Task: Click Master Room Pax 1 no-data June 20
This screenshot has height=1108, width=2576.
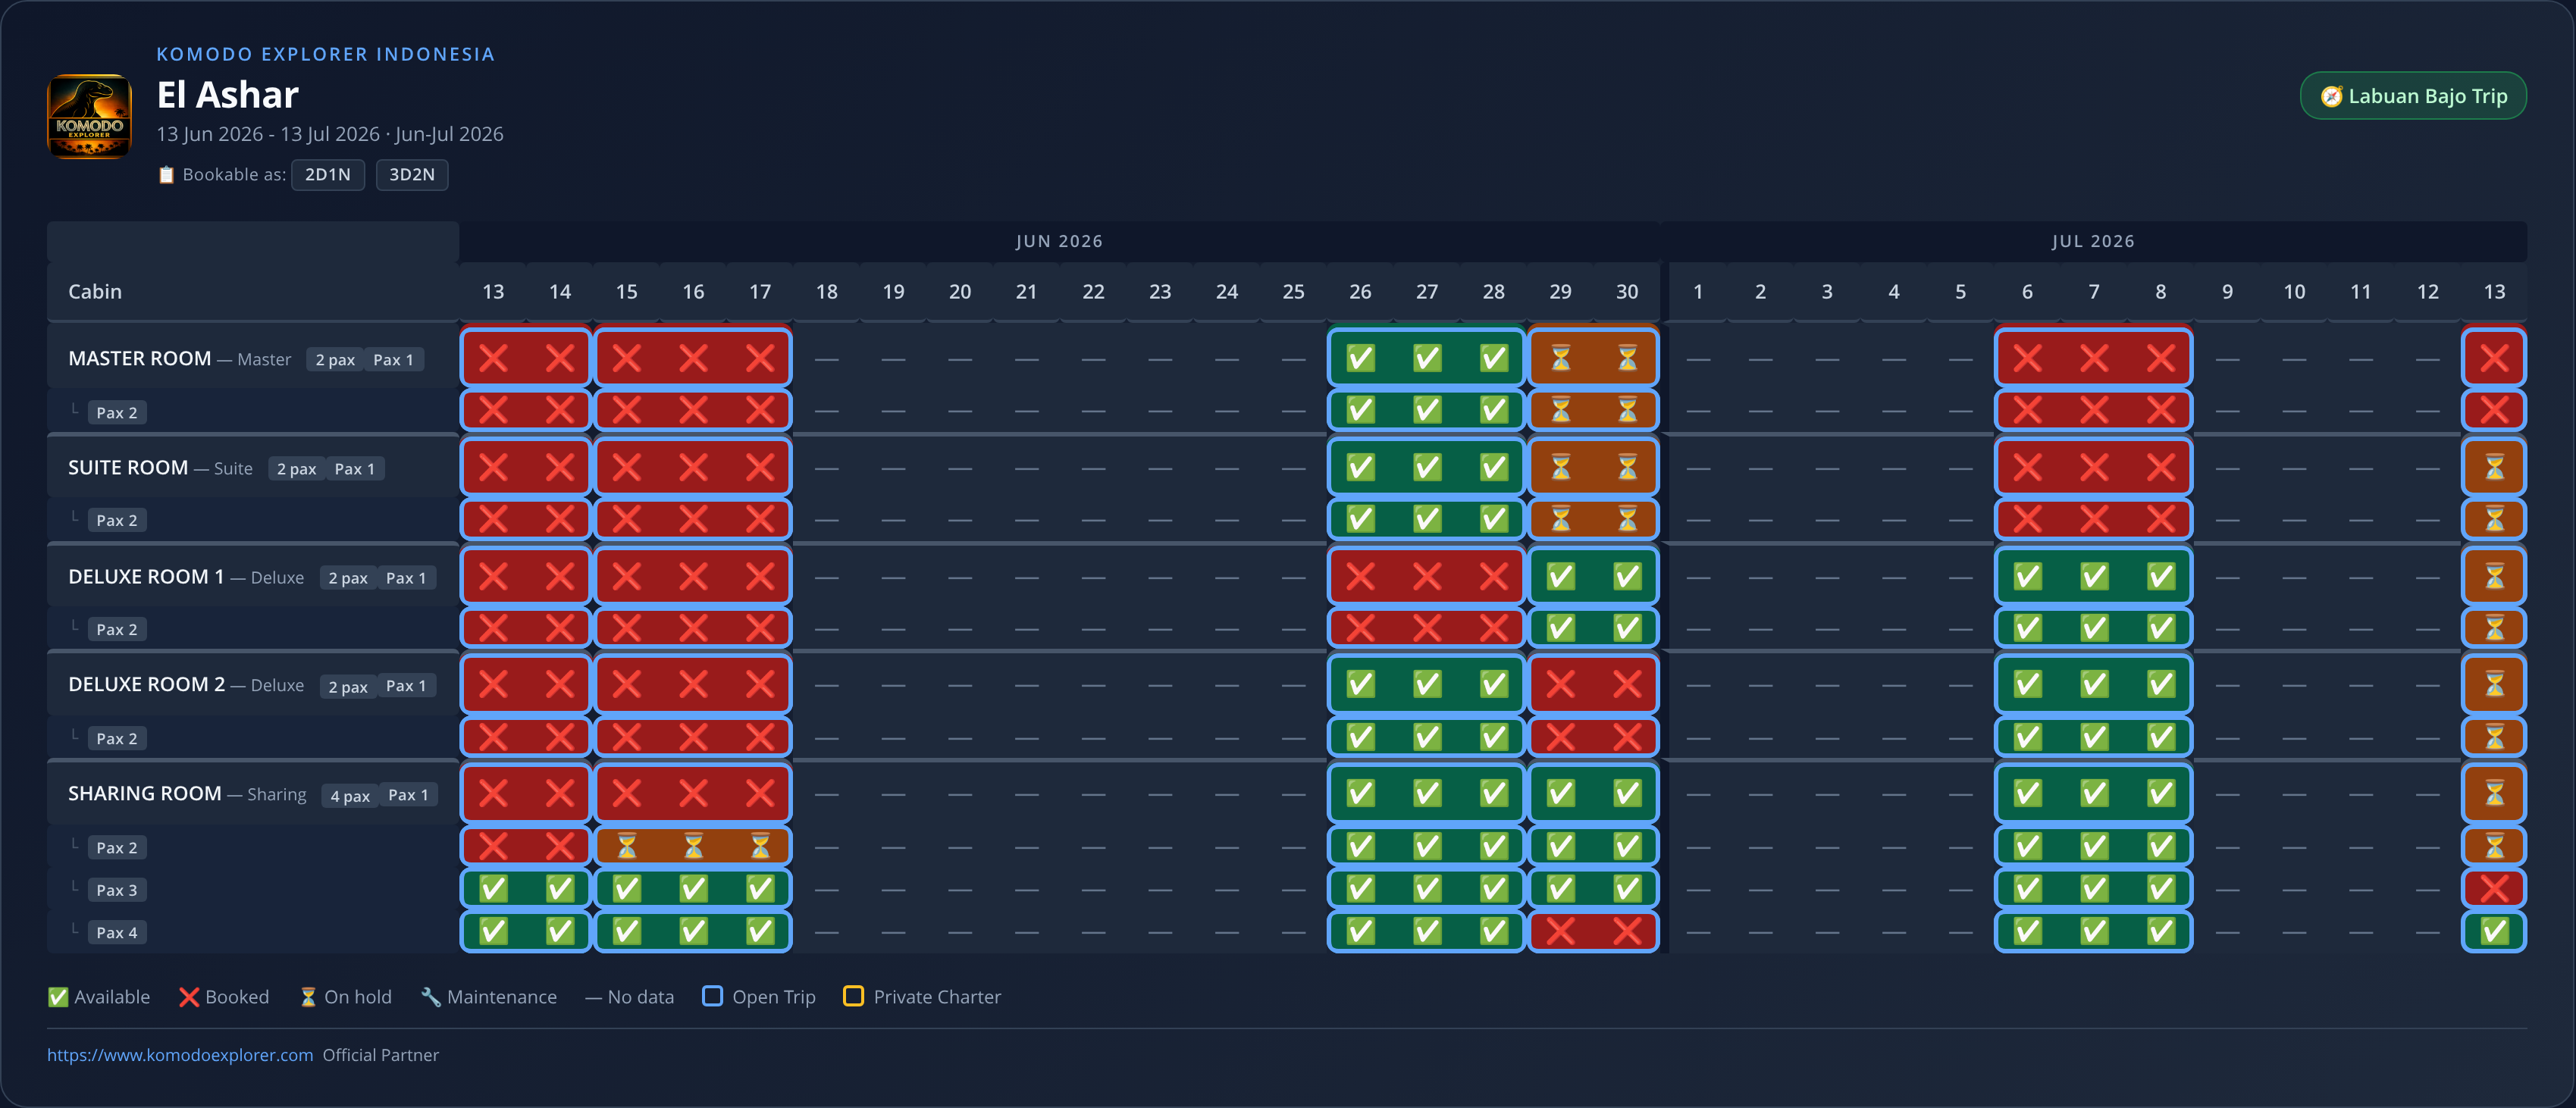Action: tap(960, 358)
